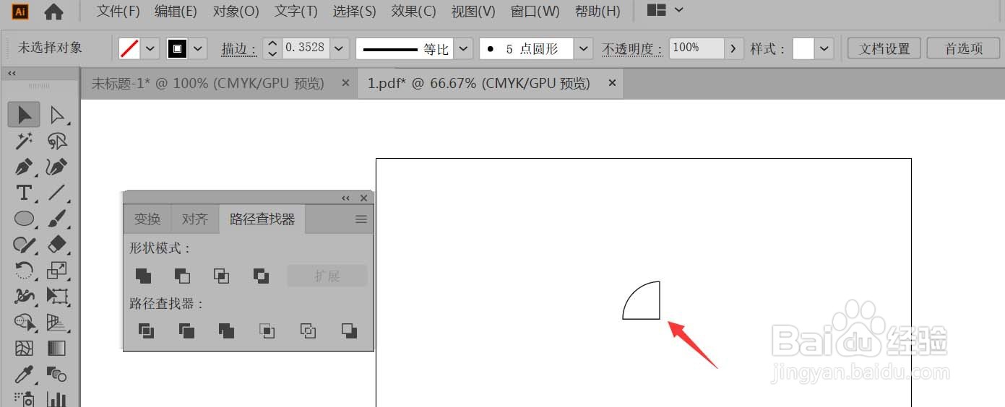Expand the opacity slider arrow
Viewport: 1005px width, 407px height.
(x=733, y=48)
